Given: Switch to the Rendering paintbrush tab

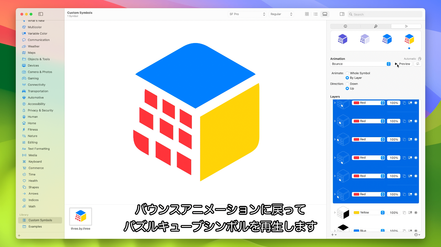Looking at the screenshot, I should pos(376,26).
